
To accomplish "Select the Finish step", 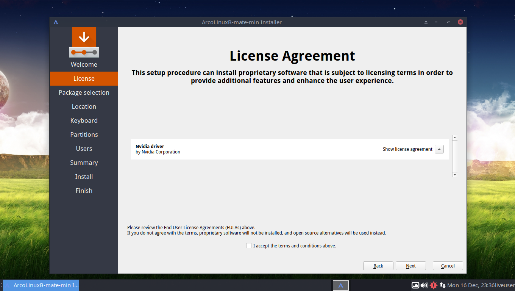I will tap(84, 191).
